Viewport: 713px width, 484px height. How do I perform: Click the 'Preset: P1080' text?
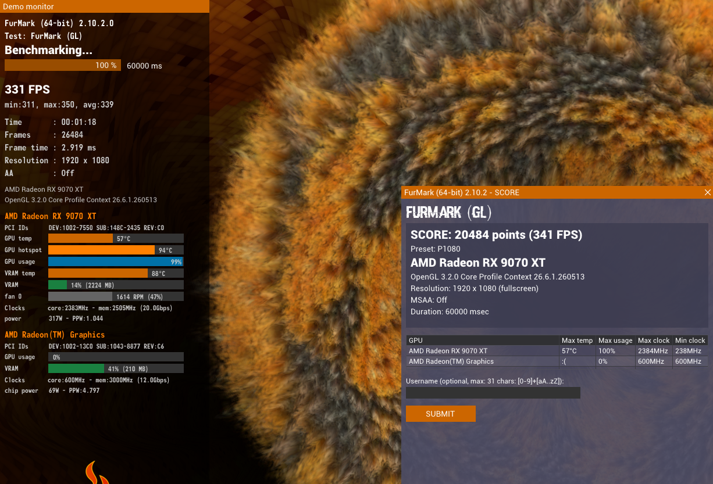click(x=436, y=249)
